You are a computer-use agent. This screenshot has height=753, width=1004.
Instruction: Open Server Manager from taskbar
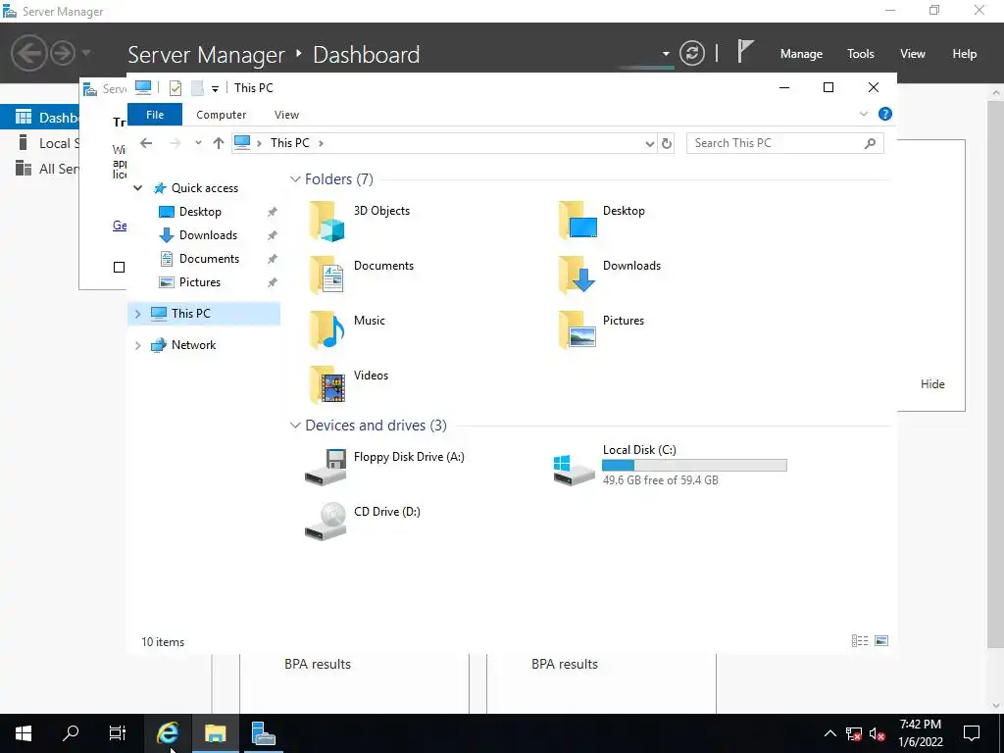(263, 733)
